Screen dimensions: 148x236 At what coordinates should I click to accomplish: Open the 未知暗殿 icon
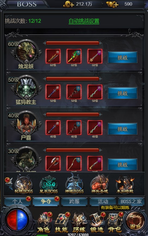125,184
